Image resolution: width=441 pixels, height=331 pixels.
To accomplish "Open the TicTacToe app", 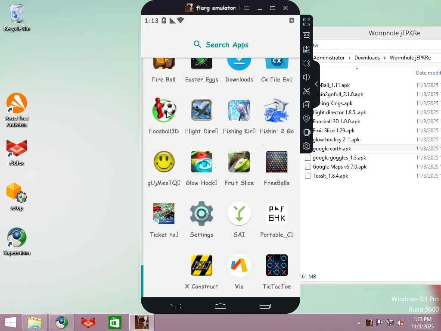I will pyautogui.click(x=276, y=265).
